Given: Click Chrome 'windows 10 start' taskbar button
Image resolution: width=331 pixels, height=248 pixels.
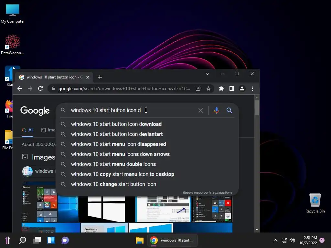Looking at the screenshot, I should [x=172, y=240].
